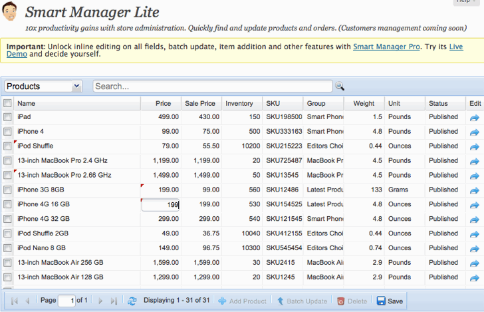Click edit arrow for iPhone 4G 32 GB
The width and height of the screenshot is (484, 312).
[x=475, y=220]
